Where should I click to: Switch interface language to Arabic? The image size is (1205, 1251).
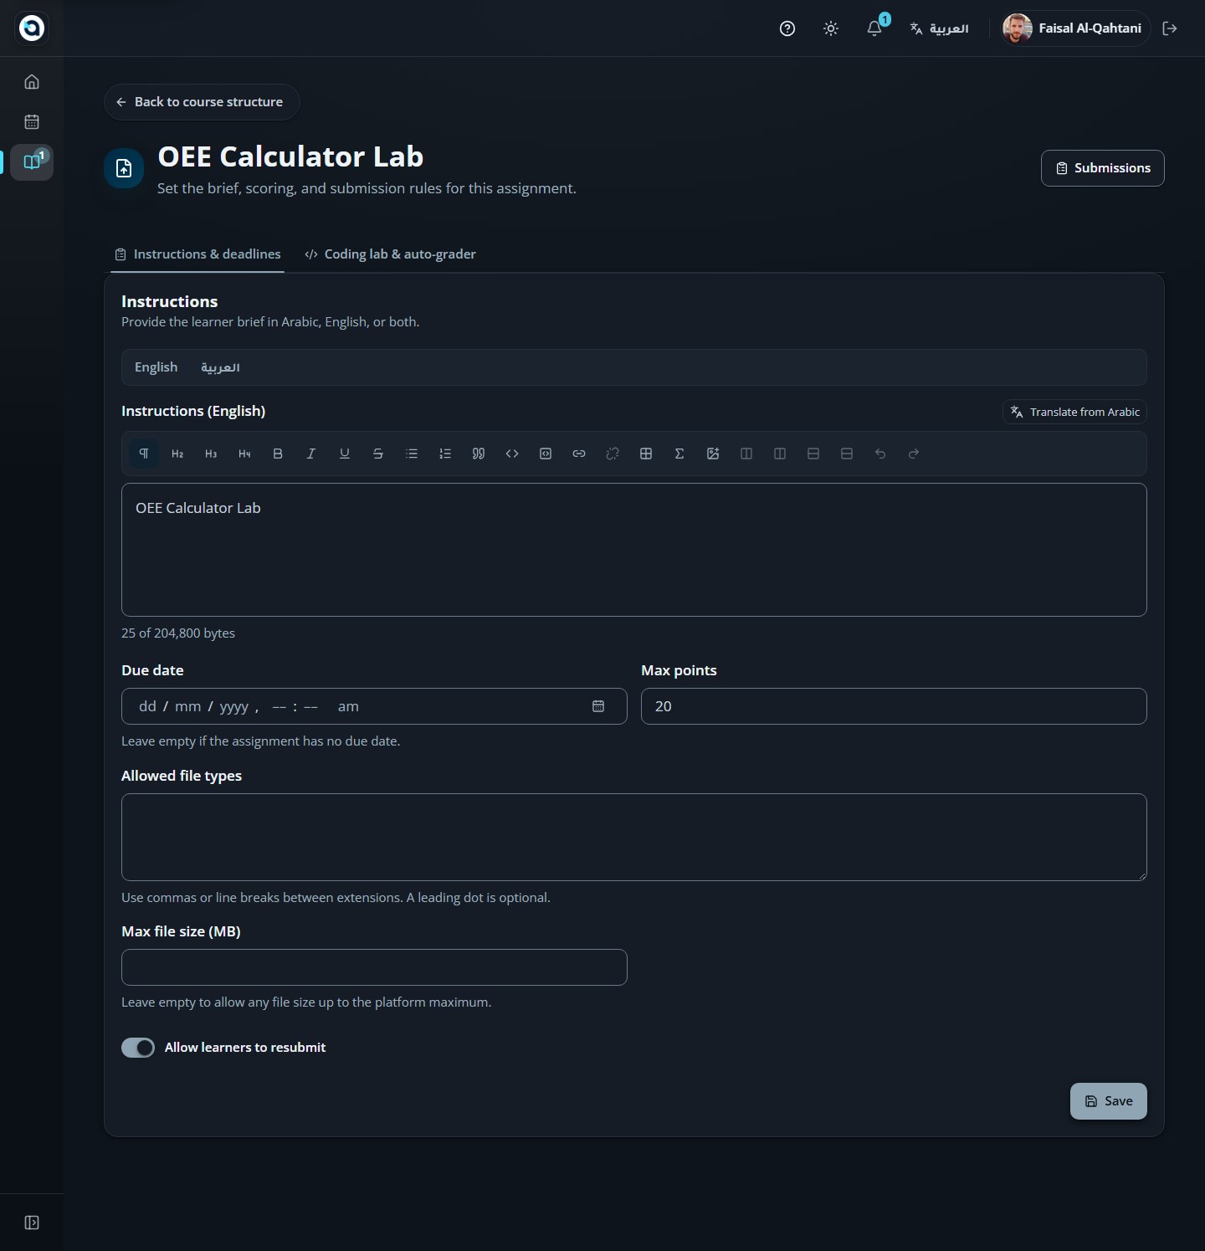pos(940,28)
